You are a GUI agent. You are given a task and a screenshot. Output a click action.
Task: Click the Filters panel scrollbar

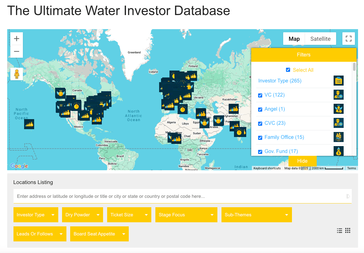(354, 67)
